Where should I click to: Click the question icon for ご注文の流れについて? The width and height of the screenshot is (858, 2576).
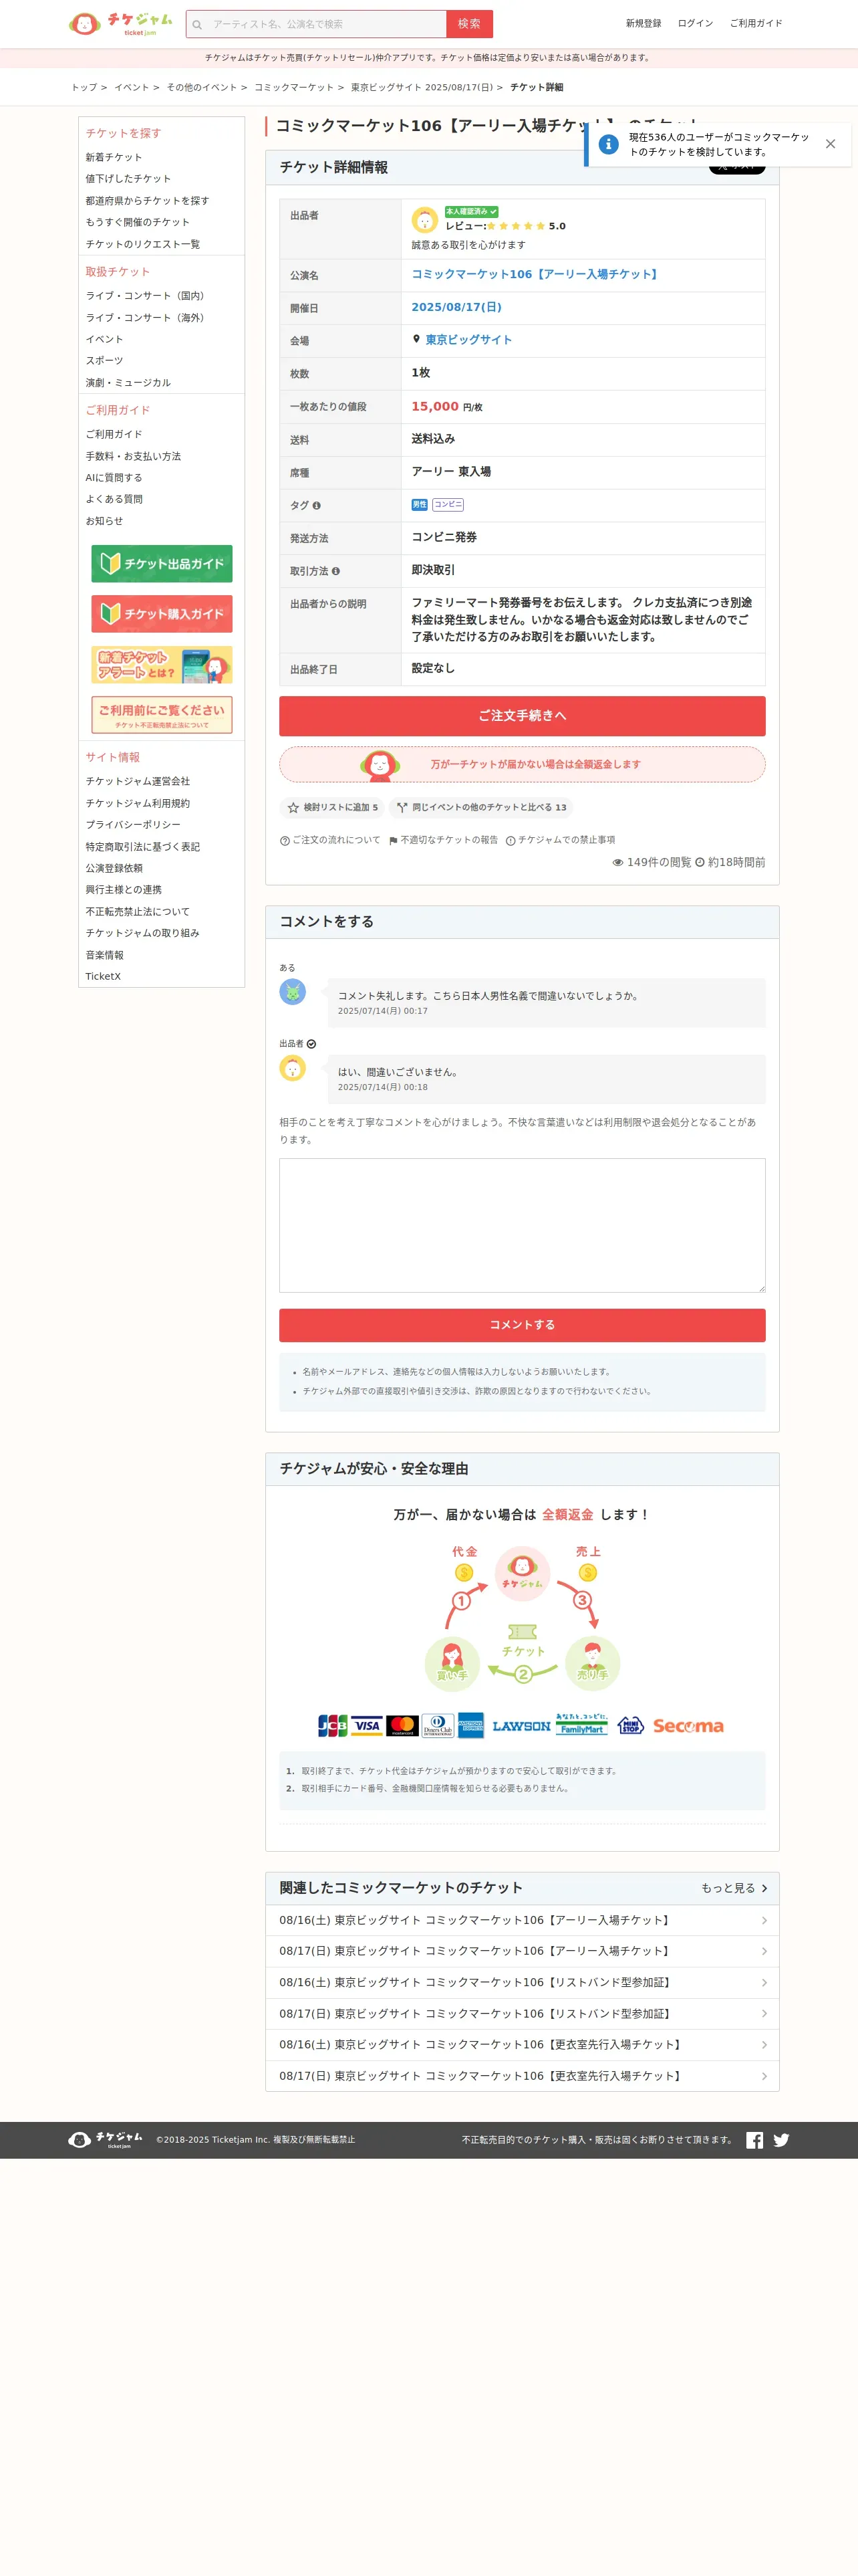point(285,841)
